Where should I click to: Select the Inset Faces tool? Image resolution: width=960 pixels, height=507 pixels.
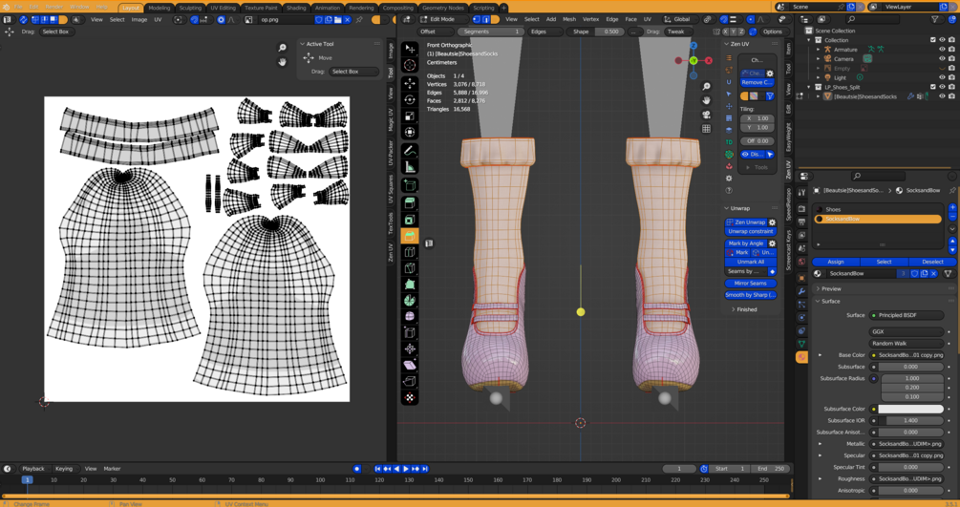(x=410, y=220)
